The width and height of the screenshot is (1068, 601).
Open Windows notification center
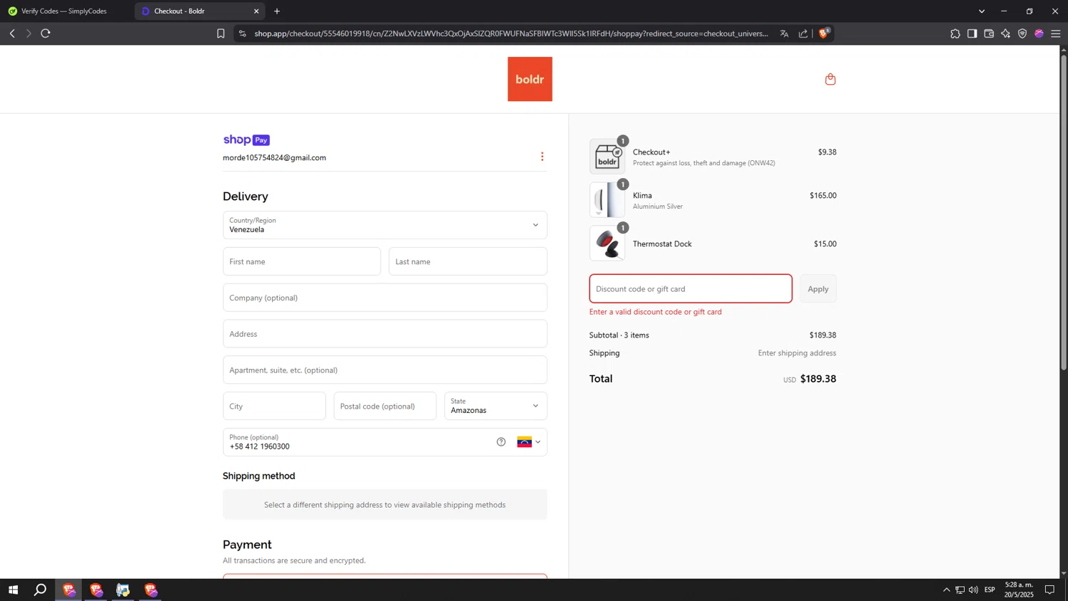tap(1049, 590)
